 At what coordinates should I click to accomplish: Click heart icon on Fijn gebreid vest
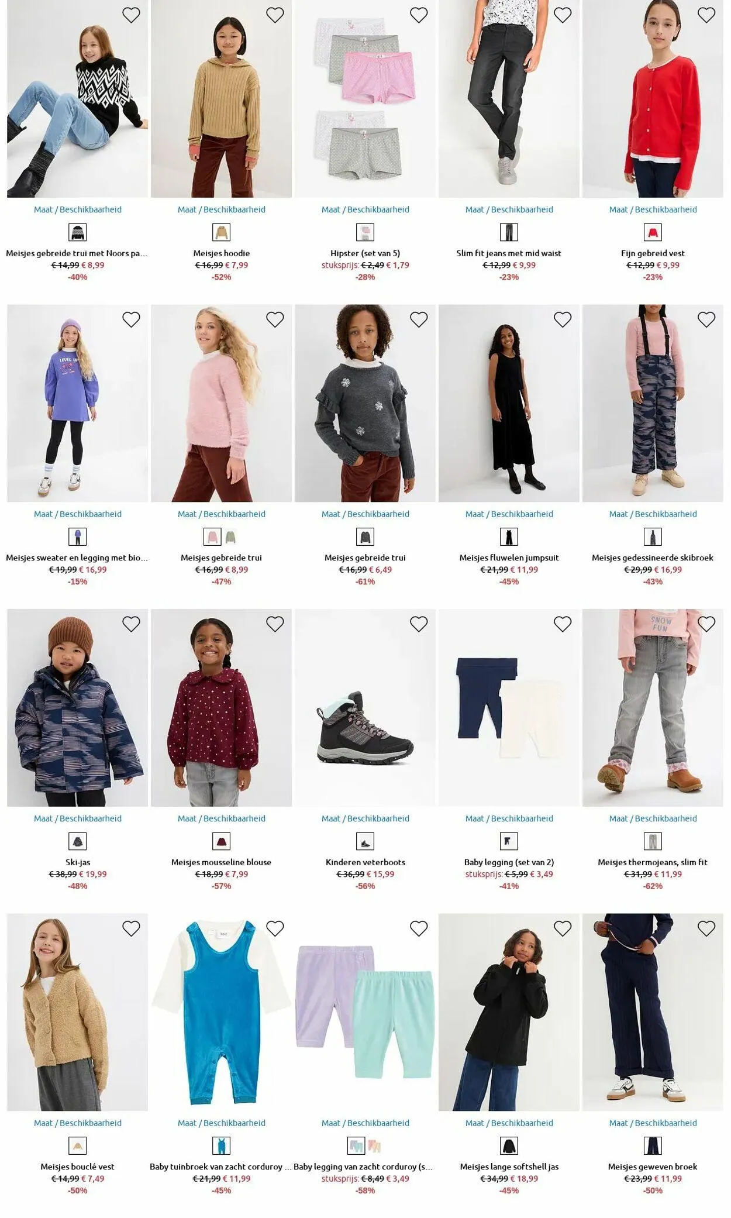[x=706, y=15]
